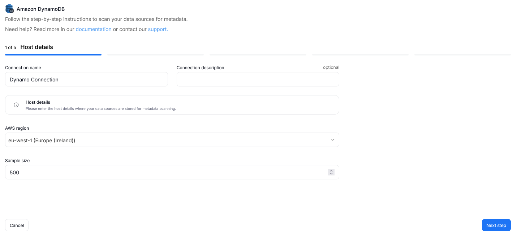Click the '1 of 5' step counter
Image resolution: width=530 pixels, height=250 pixels.
coord(10,48)
